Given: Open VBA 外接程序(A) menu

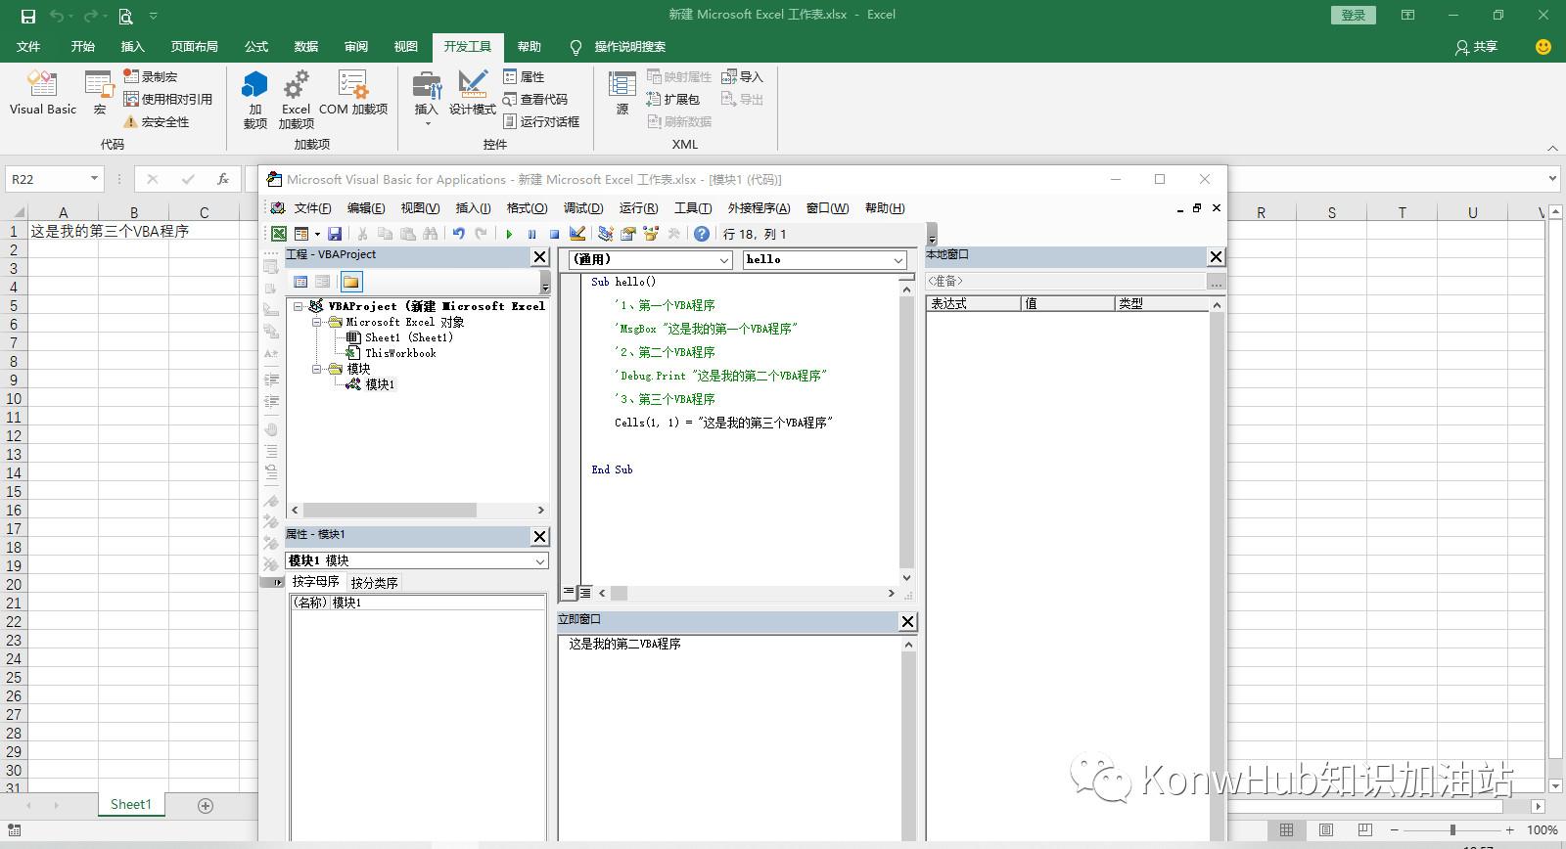Looking at the screenshot, I should [759, 207].
